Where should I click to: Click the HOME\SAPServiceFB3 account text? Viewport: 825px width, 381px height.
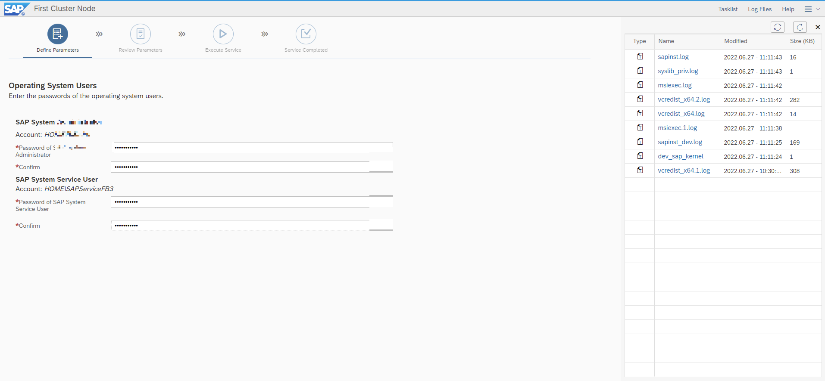(79, 189)
